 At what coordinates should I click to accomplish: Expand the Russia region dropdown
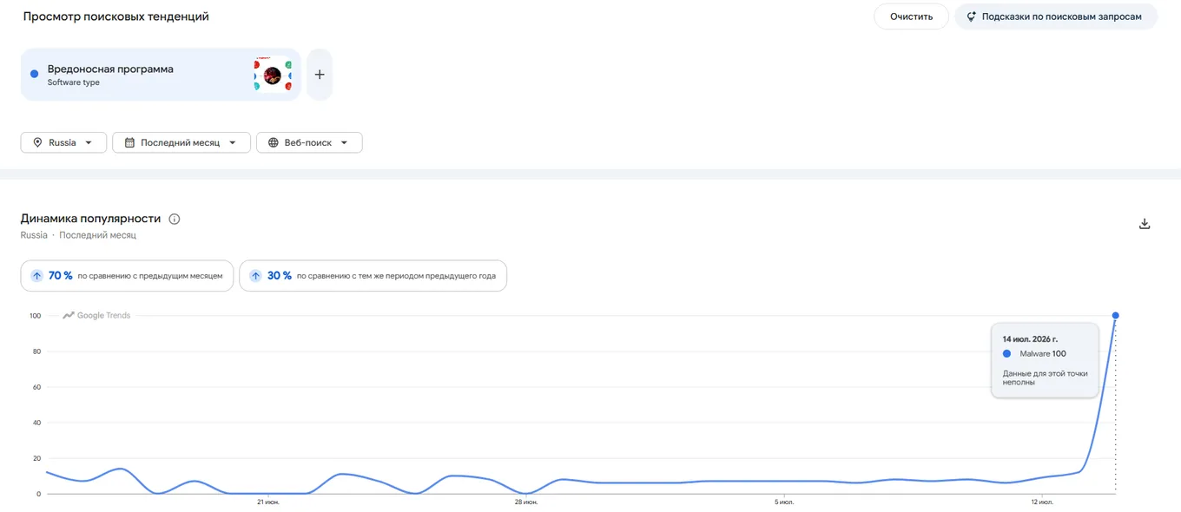[x=63, y=142]
